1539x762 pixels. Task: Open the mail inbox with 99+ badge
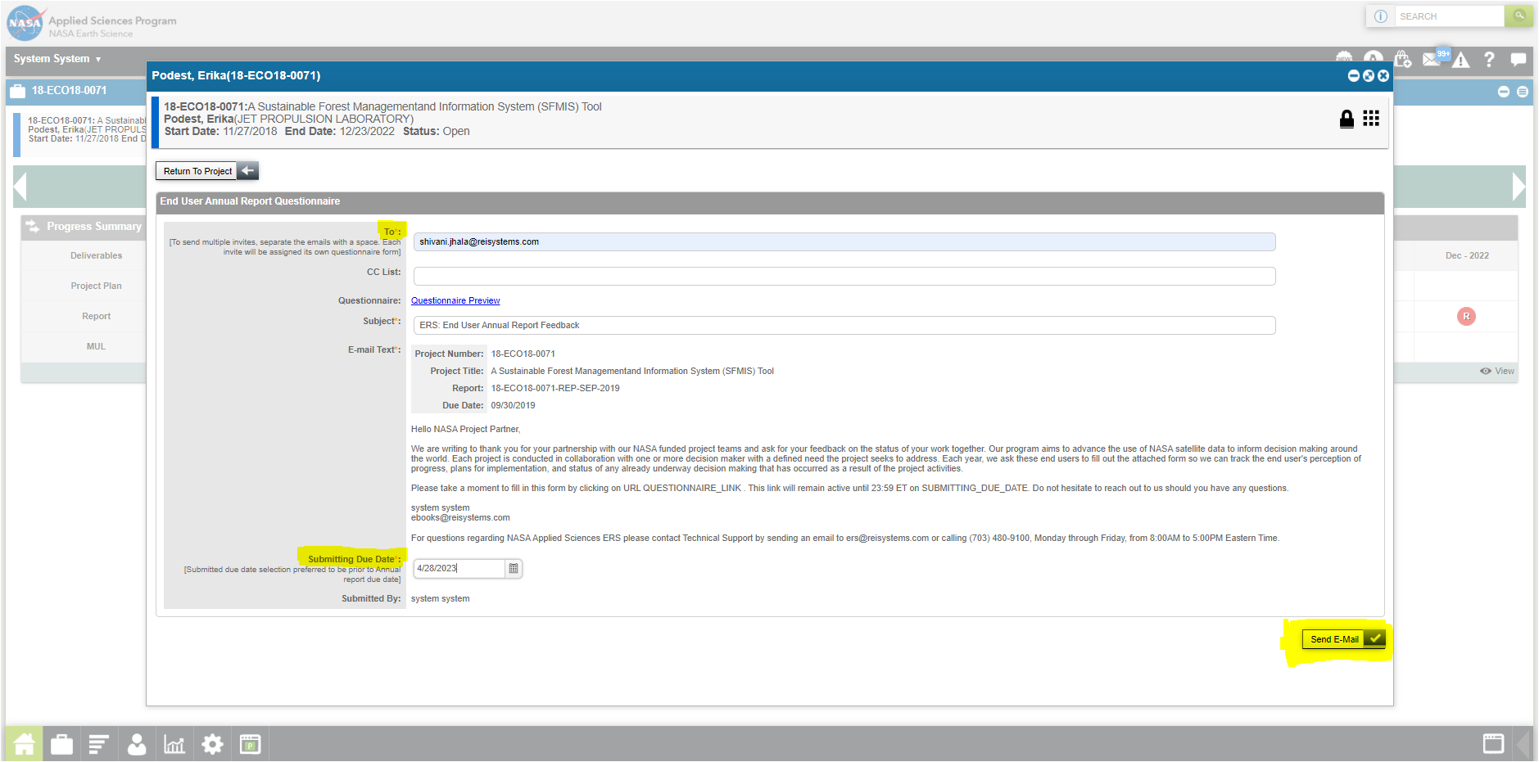(x=1433, y=59)
